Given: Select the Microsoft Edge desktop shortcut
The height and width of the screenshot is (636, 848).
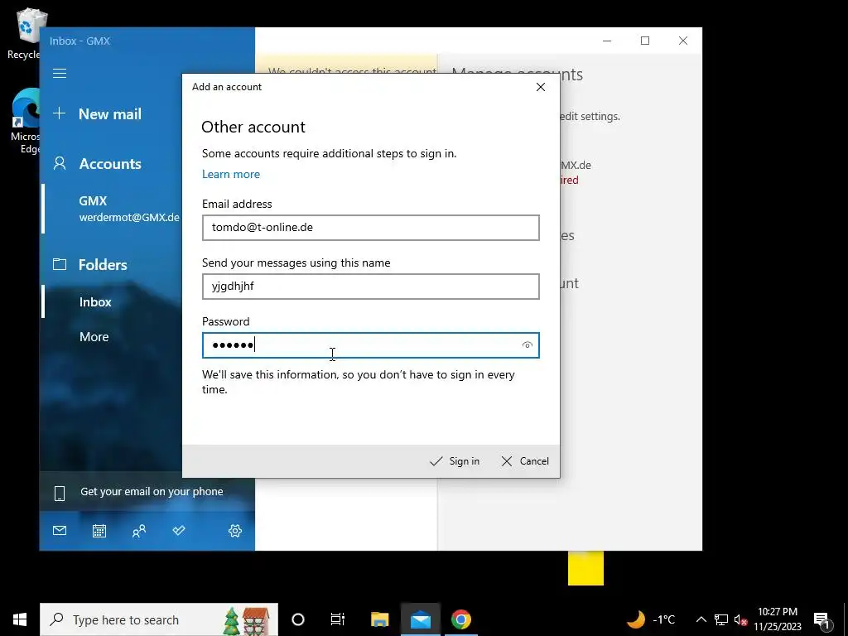Looking at the screenshot, I should 25,121.
